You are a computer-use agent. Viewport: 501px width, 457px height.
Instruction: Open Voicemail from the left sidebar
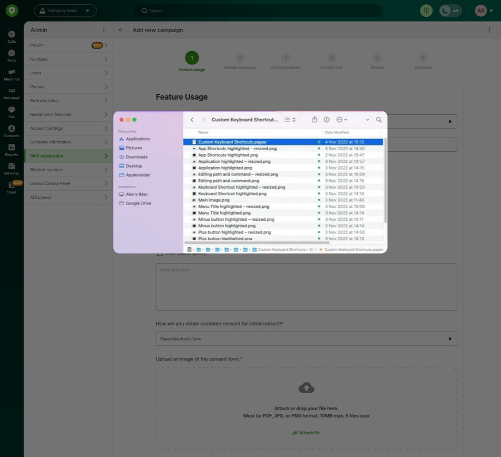tap(12, 94)
